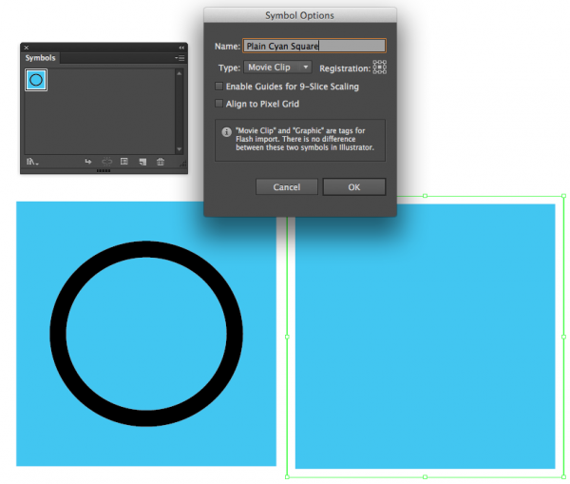This screenshot has height=484, width=570.
Task: Enable Guides for 9-Slice Scaling checkbox
Action: pos(219,87)
